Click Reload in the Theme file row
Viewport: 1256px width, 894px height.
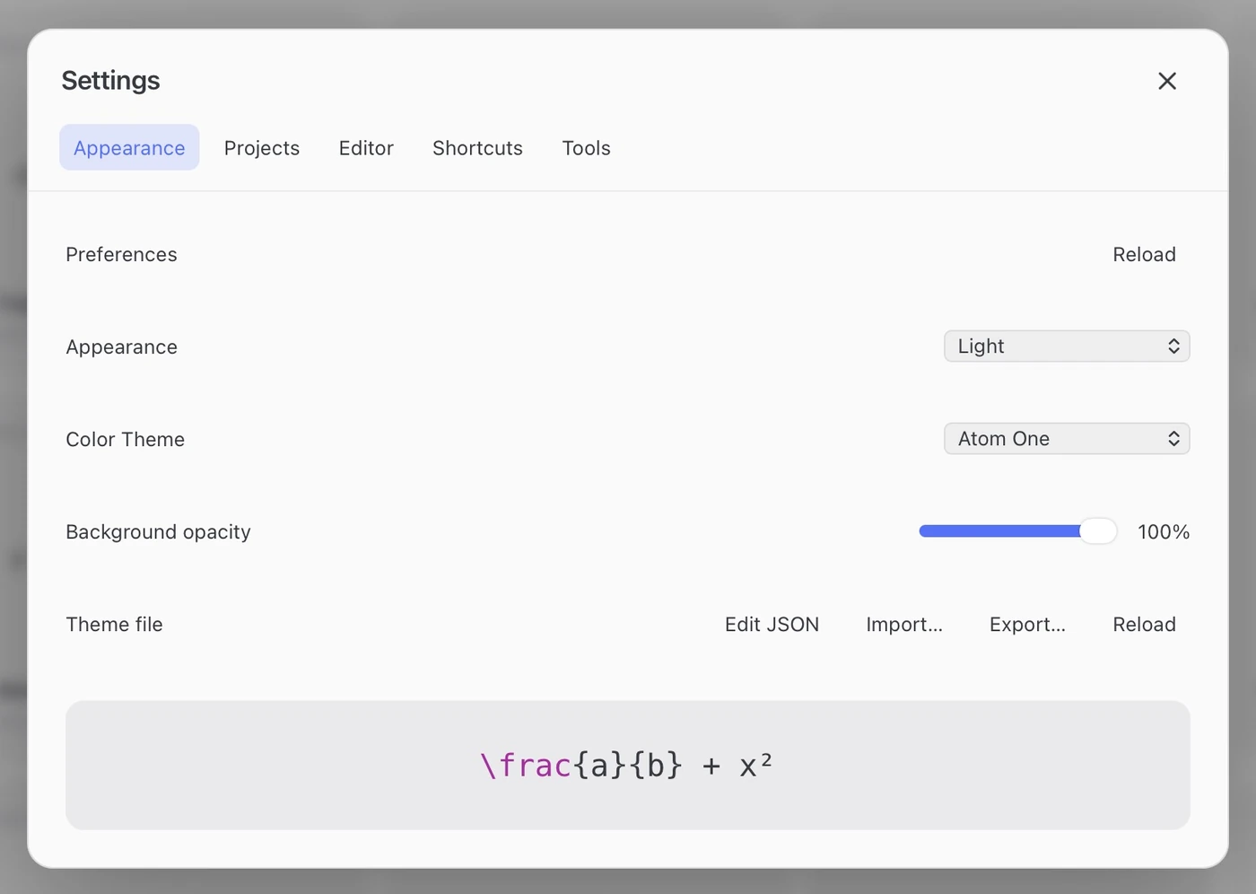point(1144,624)
